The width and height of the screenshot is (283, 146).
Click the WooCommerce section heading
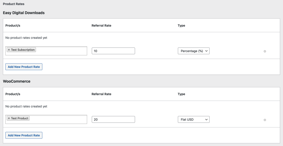tap(17, 81)
